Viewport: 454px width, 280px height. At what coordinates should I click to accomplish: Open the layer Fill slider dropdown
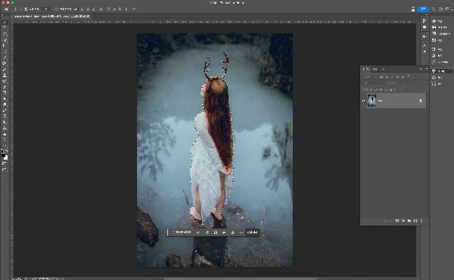[x=408, y=90]
